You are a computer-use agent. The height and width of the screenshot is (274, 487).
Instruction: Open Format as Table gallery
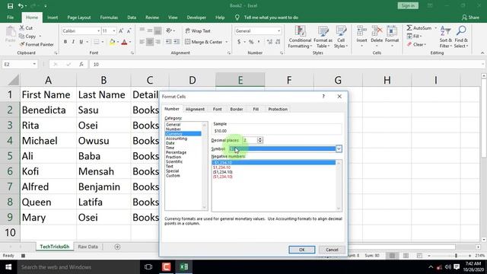(323, 37)
